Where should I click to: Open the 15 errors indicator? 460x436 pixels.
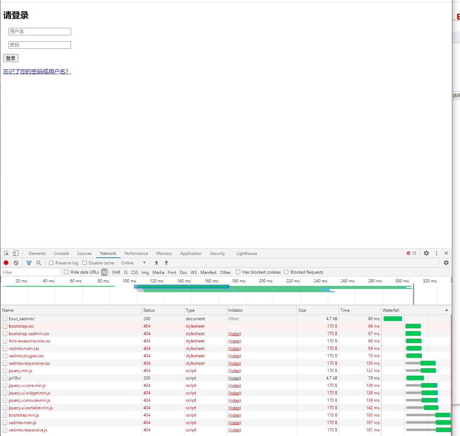[x=411, y=253]
